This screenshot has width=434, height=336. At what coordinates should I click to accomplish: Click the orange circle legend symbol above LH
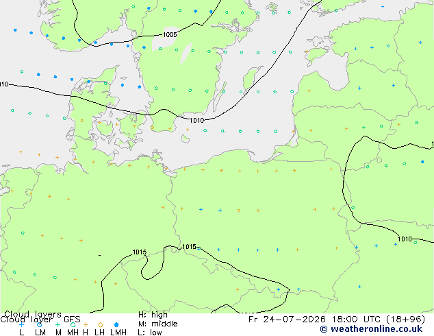[100, 324]
